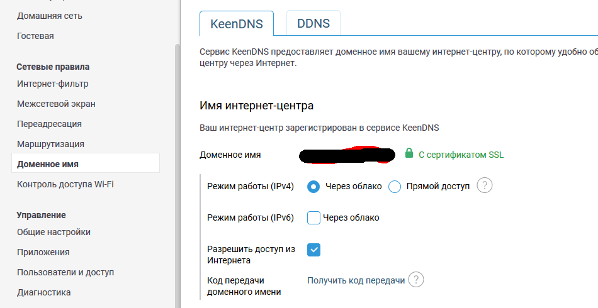Open Интернет-фильтр in the sidebar
598x308 pixels.
click(53, 84)
